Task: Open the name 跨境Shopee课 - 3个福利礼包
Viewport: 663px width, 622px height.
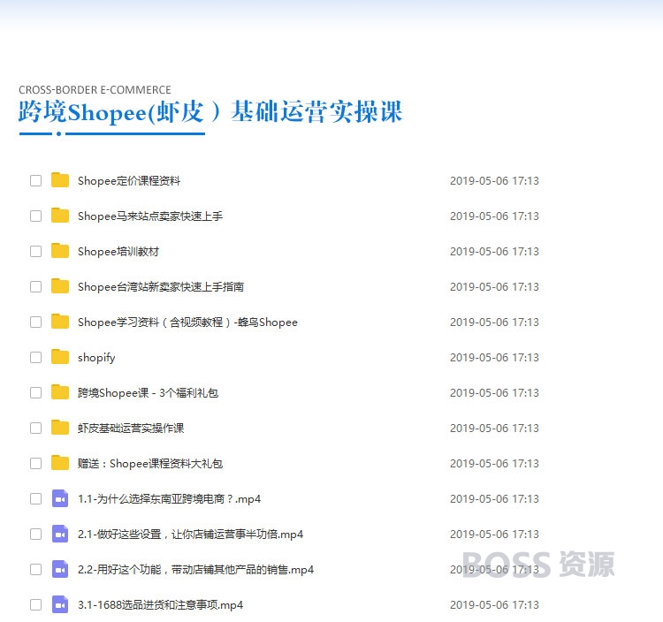Action: click(148, 393)
